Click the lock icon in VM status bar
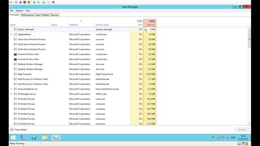 tap(247, 144)
